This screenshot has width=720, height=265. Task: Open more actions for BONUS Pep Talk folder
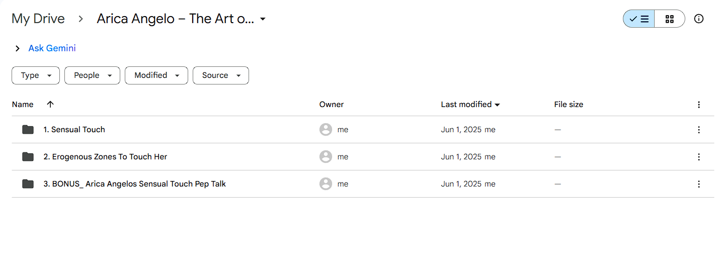tap(698, 184)
